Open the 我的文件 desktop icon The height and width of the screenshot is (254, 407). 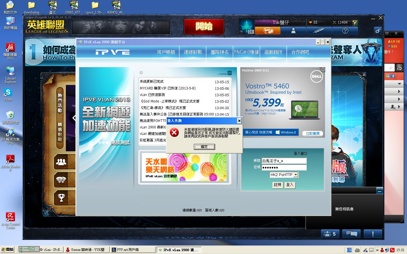pos(10,7)
